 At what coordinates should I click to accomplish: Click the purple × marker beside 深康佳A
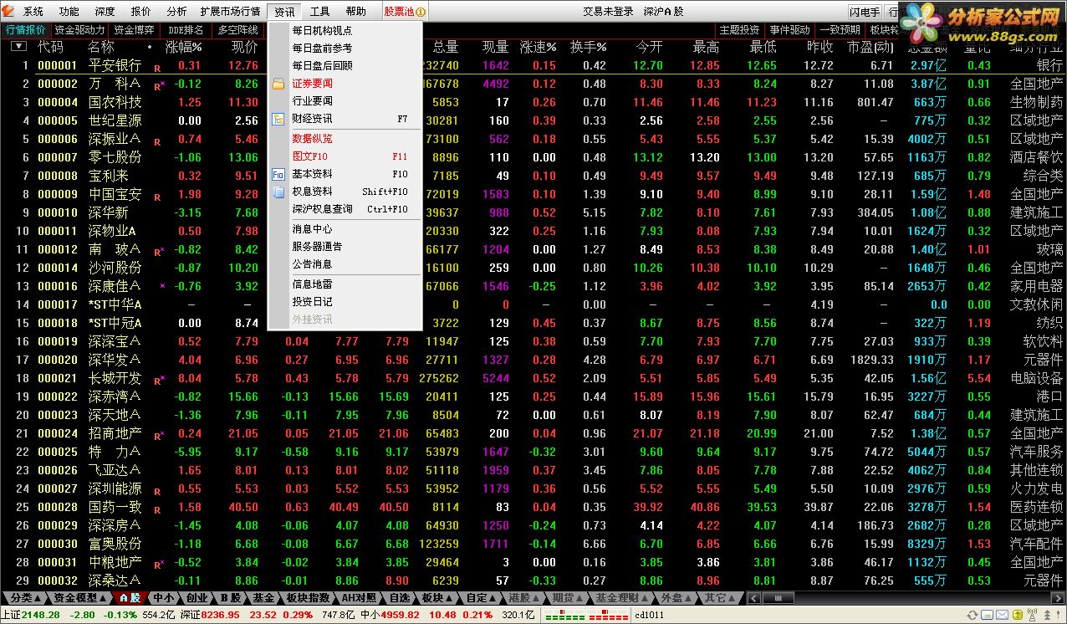pos(162,286)
